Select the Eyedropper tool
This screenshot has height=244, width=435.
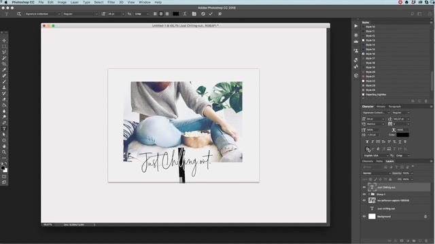pos(4,70)
